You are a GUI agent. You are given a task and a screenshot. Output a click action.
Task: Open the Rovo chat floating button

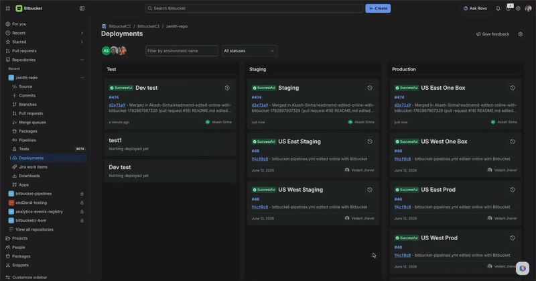[x=523, y=268]
